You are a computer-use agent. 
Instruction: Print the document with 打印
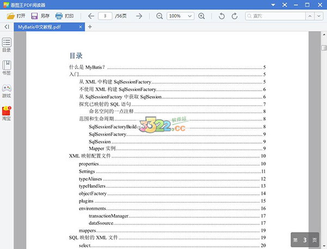coord(64,16)
